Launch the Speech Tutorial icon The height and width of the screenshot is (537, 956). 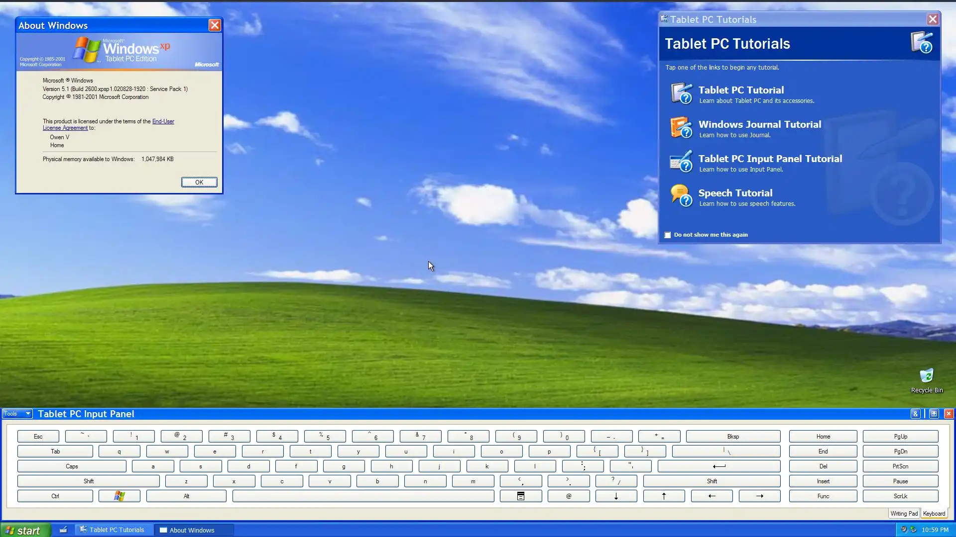[x=681, y=196]
